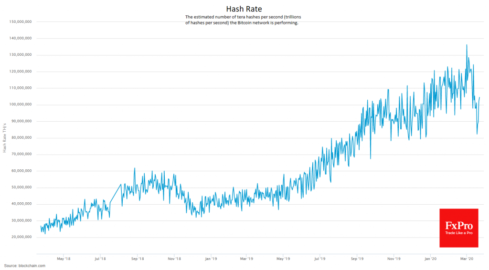Click the Hash Rate chart title
This screenshot has width=489, height=270.
click(x=244, y=9)
